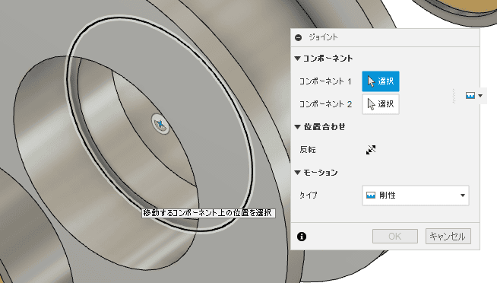This screenshot has height=283, width=497.
Task: Click the キャンセル button
Action: (x=448, y=237)
